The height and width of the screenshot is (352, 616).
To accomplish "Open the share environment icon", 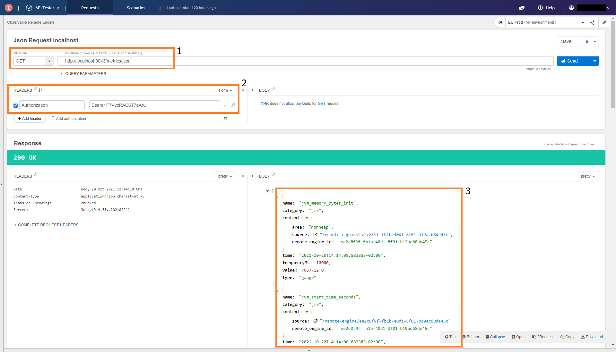I will pyautogui.click(x=592, y=22).
